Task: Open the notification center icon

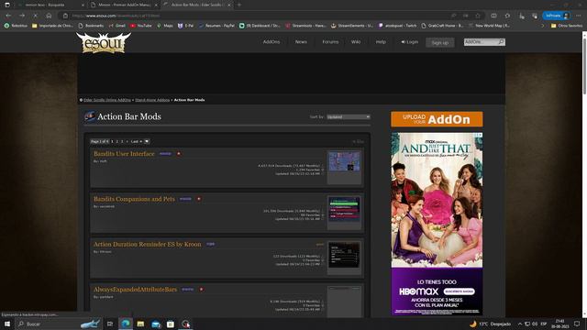Action: [577, 324]
